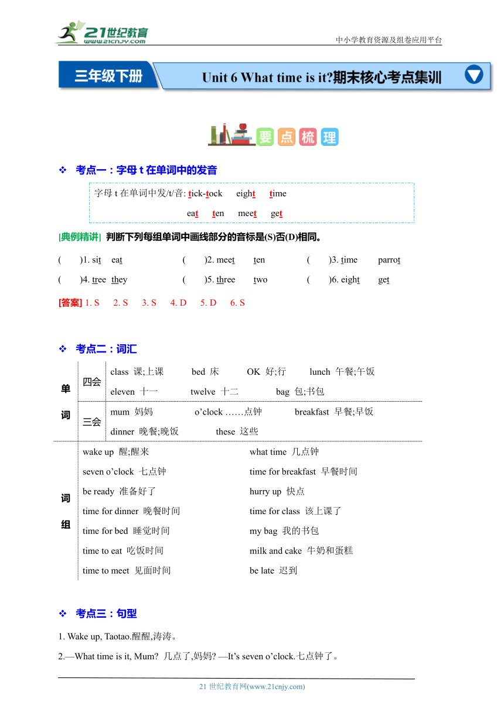Click vocabulary entry 'eleven 十一'
The height and width of the screenshot is (712, 504).
[134, 392]
